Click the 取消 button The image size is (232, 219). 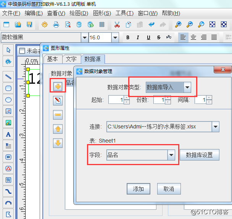pos(169,189)
